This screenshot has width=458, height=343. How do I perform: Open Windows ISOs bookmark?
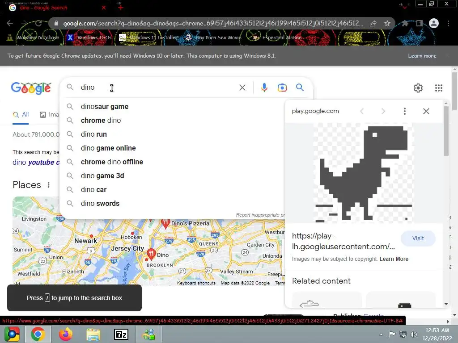click(x=89, y=38)
